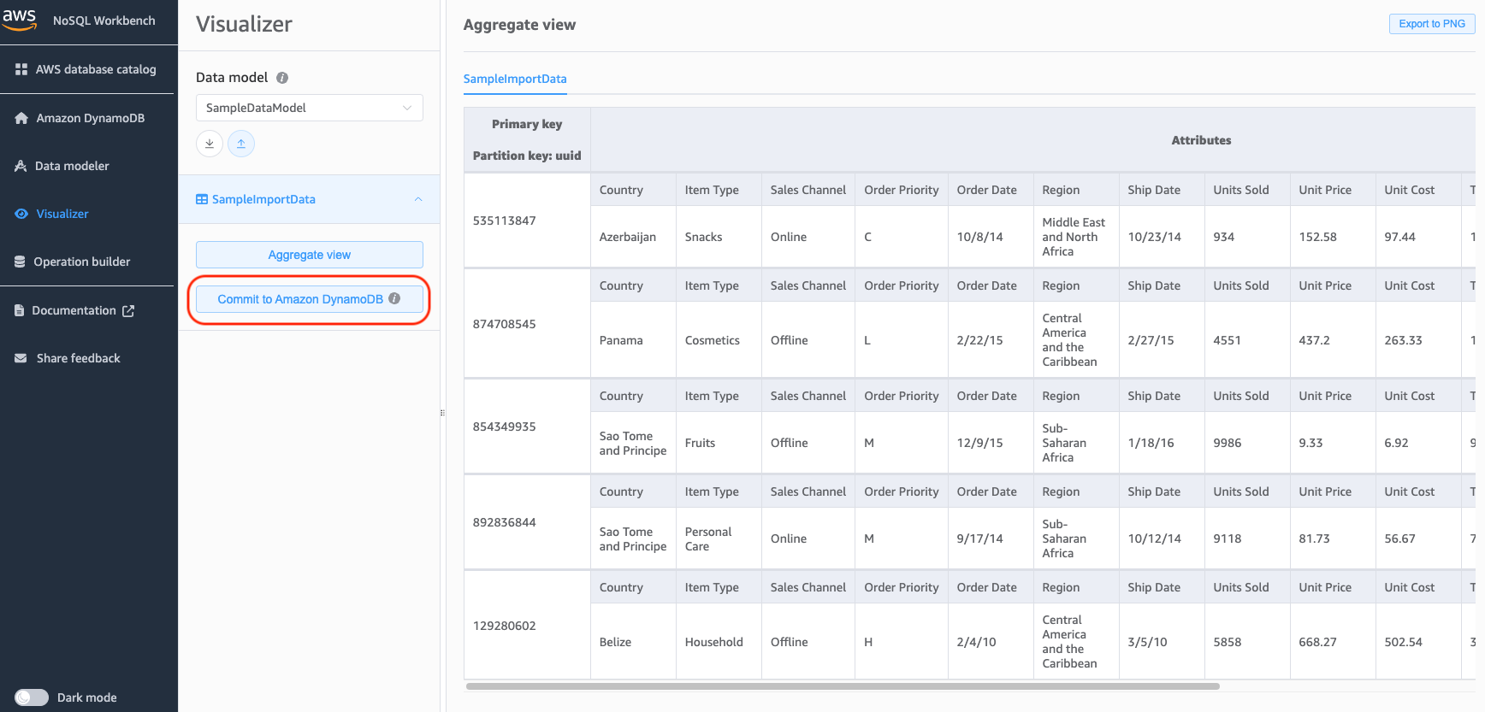
Task: Select Visualizer in the sidebar menu
Action: tap(62, 214)
